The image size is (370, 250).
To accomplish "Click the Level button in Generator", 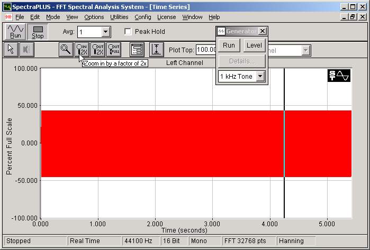I will (254, 45).
